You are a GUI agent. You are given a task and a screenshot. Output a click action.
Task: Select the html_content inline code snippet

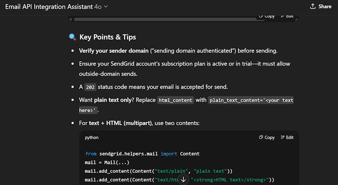coord(176,100)
